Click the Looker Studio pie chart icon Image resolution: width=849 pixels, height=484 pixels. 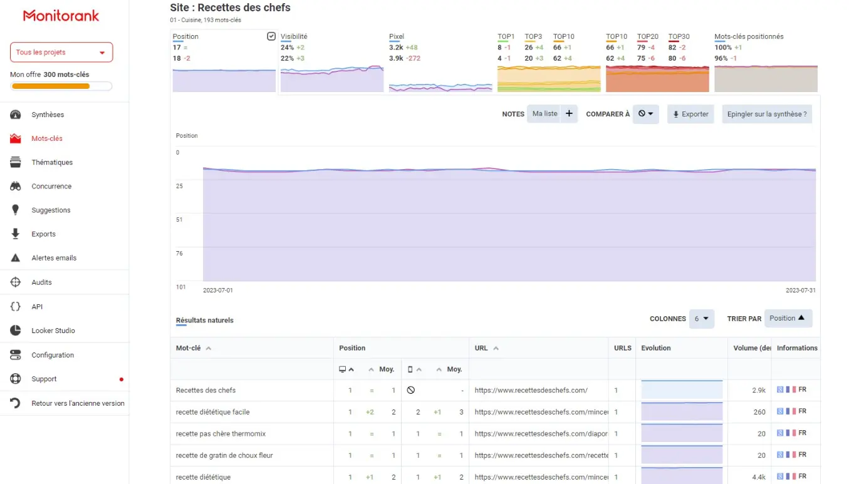[16, 331]
